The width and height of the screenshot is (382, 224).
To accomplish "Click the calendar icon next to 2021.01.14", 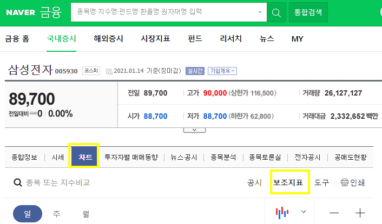I will [x=109, y=71].
